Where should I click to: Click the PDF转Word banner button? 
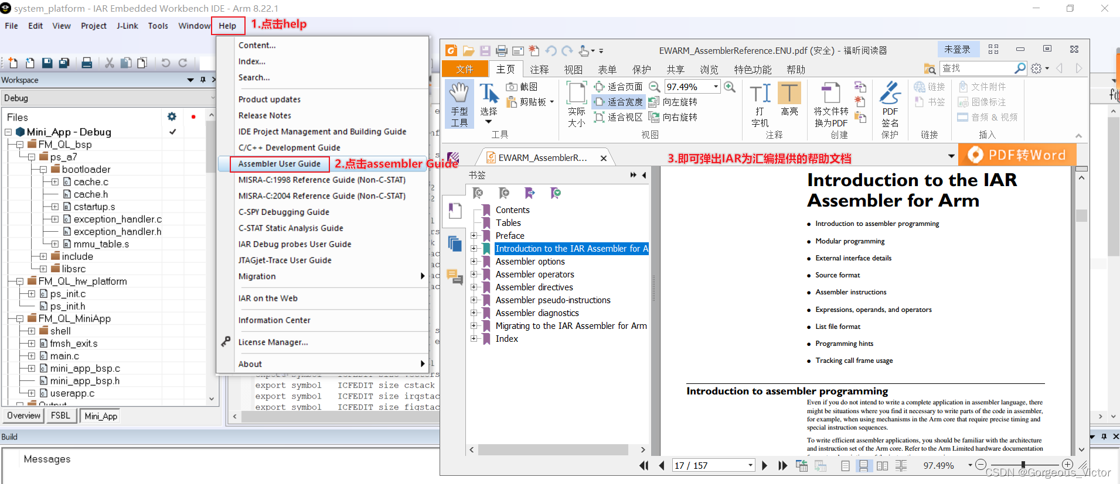[1017, 155]
